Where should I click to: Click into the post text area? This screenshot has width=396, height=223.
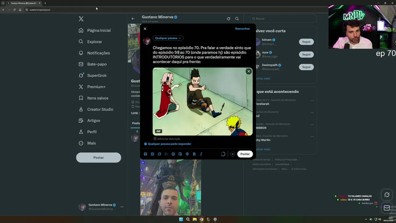point(202,55)
